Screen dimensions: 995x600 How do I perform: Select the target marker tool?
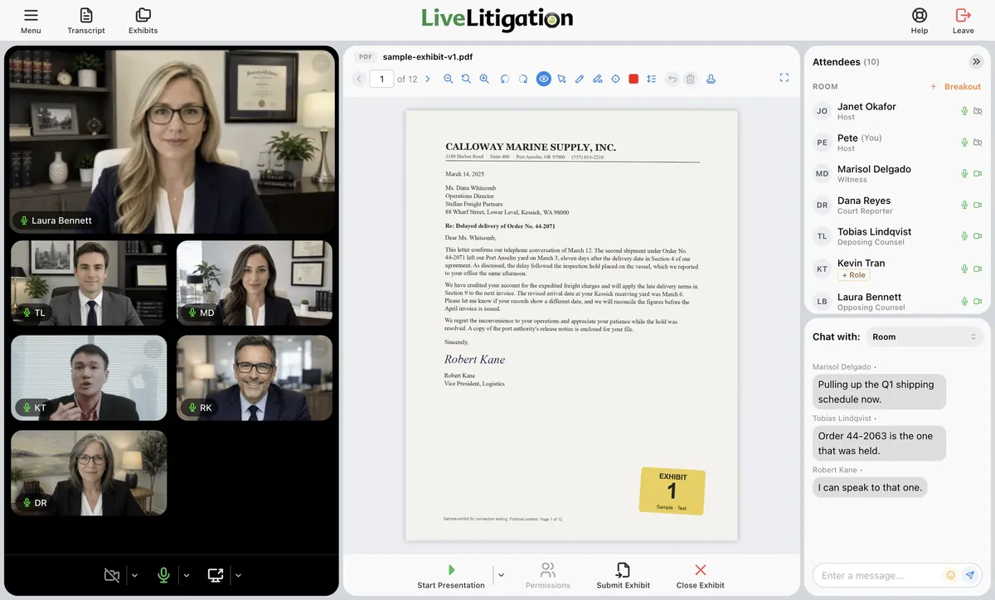coord(615,79)
